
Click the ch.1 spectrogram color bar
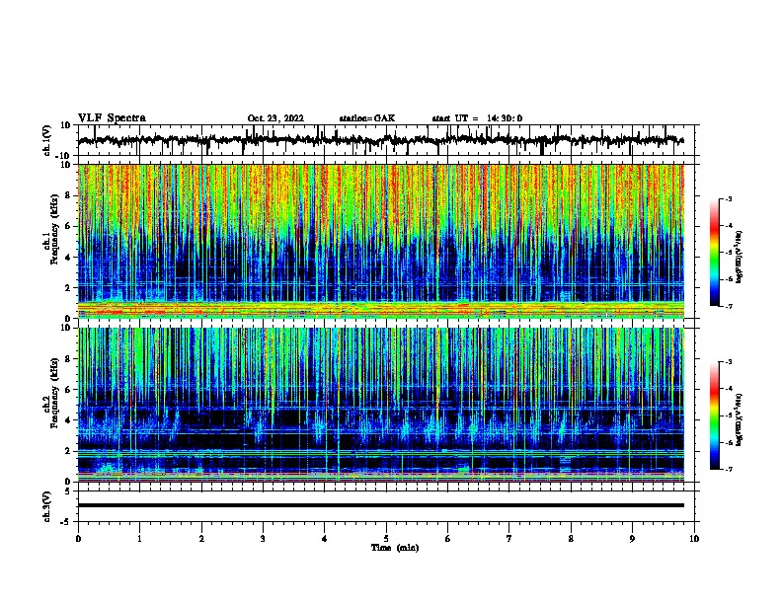pyautogui.click(x=715, y=253)
